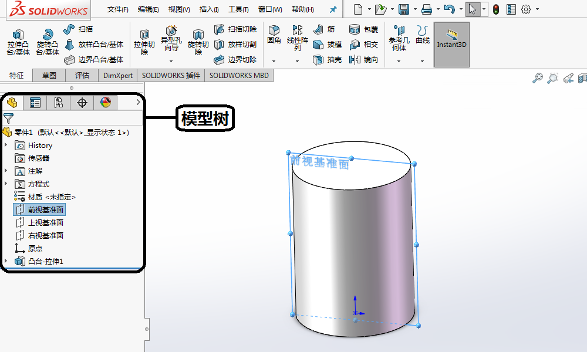Select the Mirror (镜向) tool
This screenshot has width=587, height=352.
[363, 59]
